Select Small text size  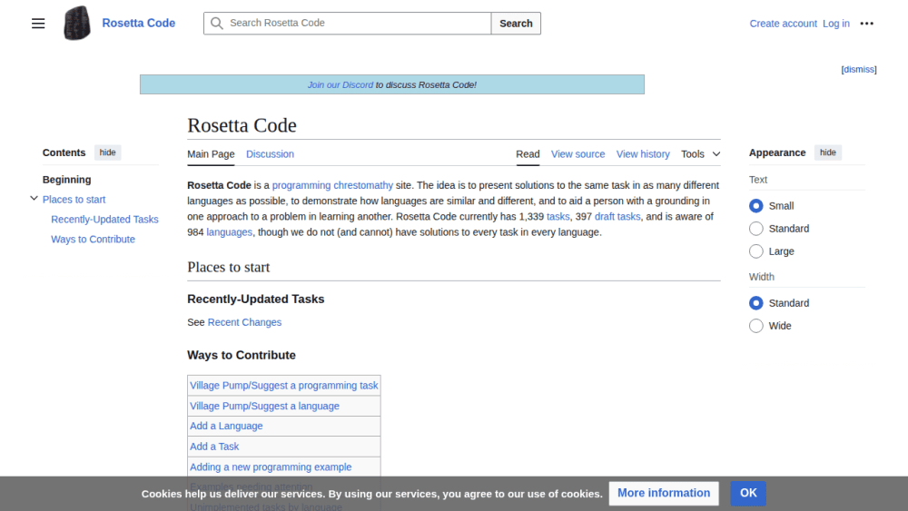pyautogui.click(x=755, y=206)
